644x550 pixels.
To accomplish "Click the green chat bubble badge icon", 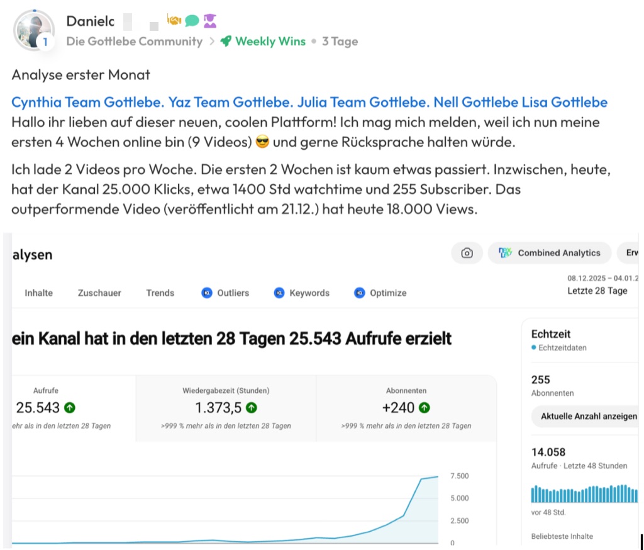I will (192, 21).
